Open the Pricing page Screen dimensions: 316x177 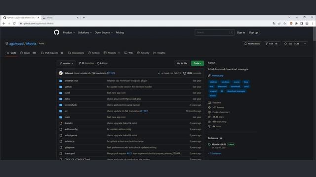click(119, 32)
